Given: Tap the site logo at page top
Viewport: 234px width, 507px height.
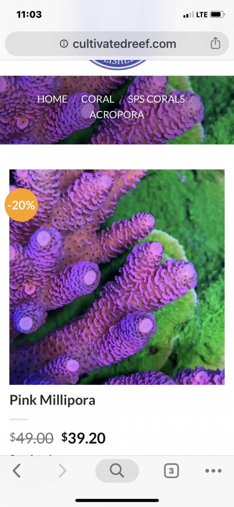Looking at the screenshot, I should 118,64.
